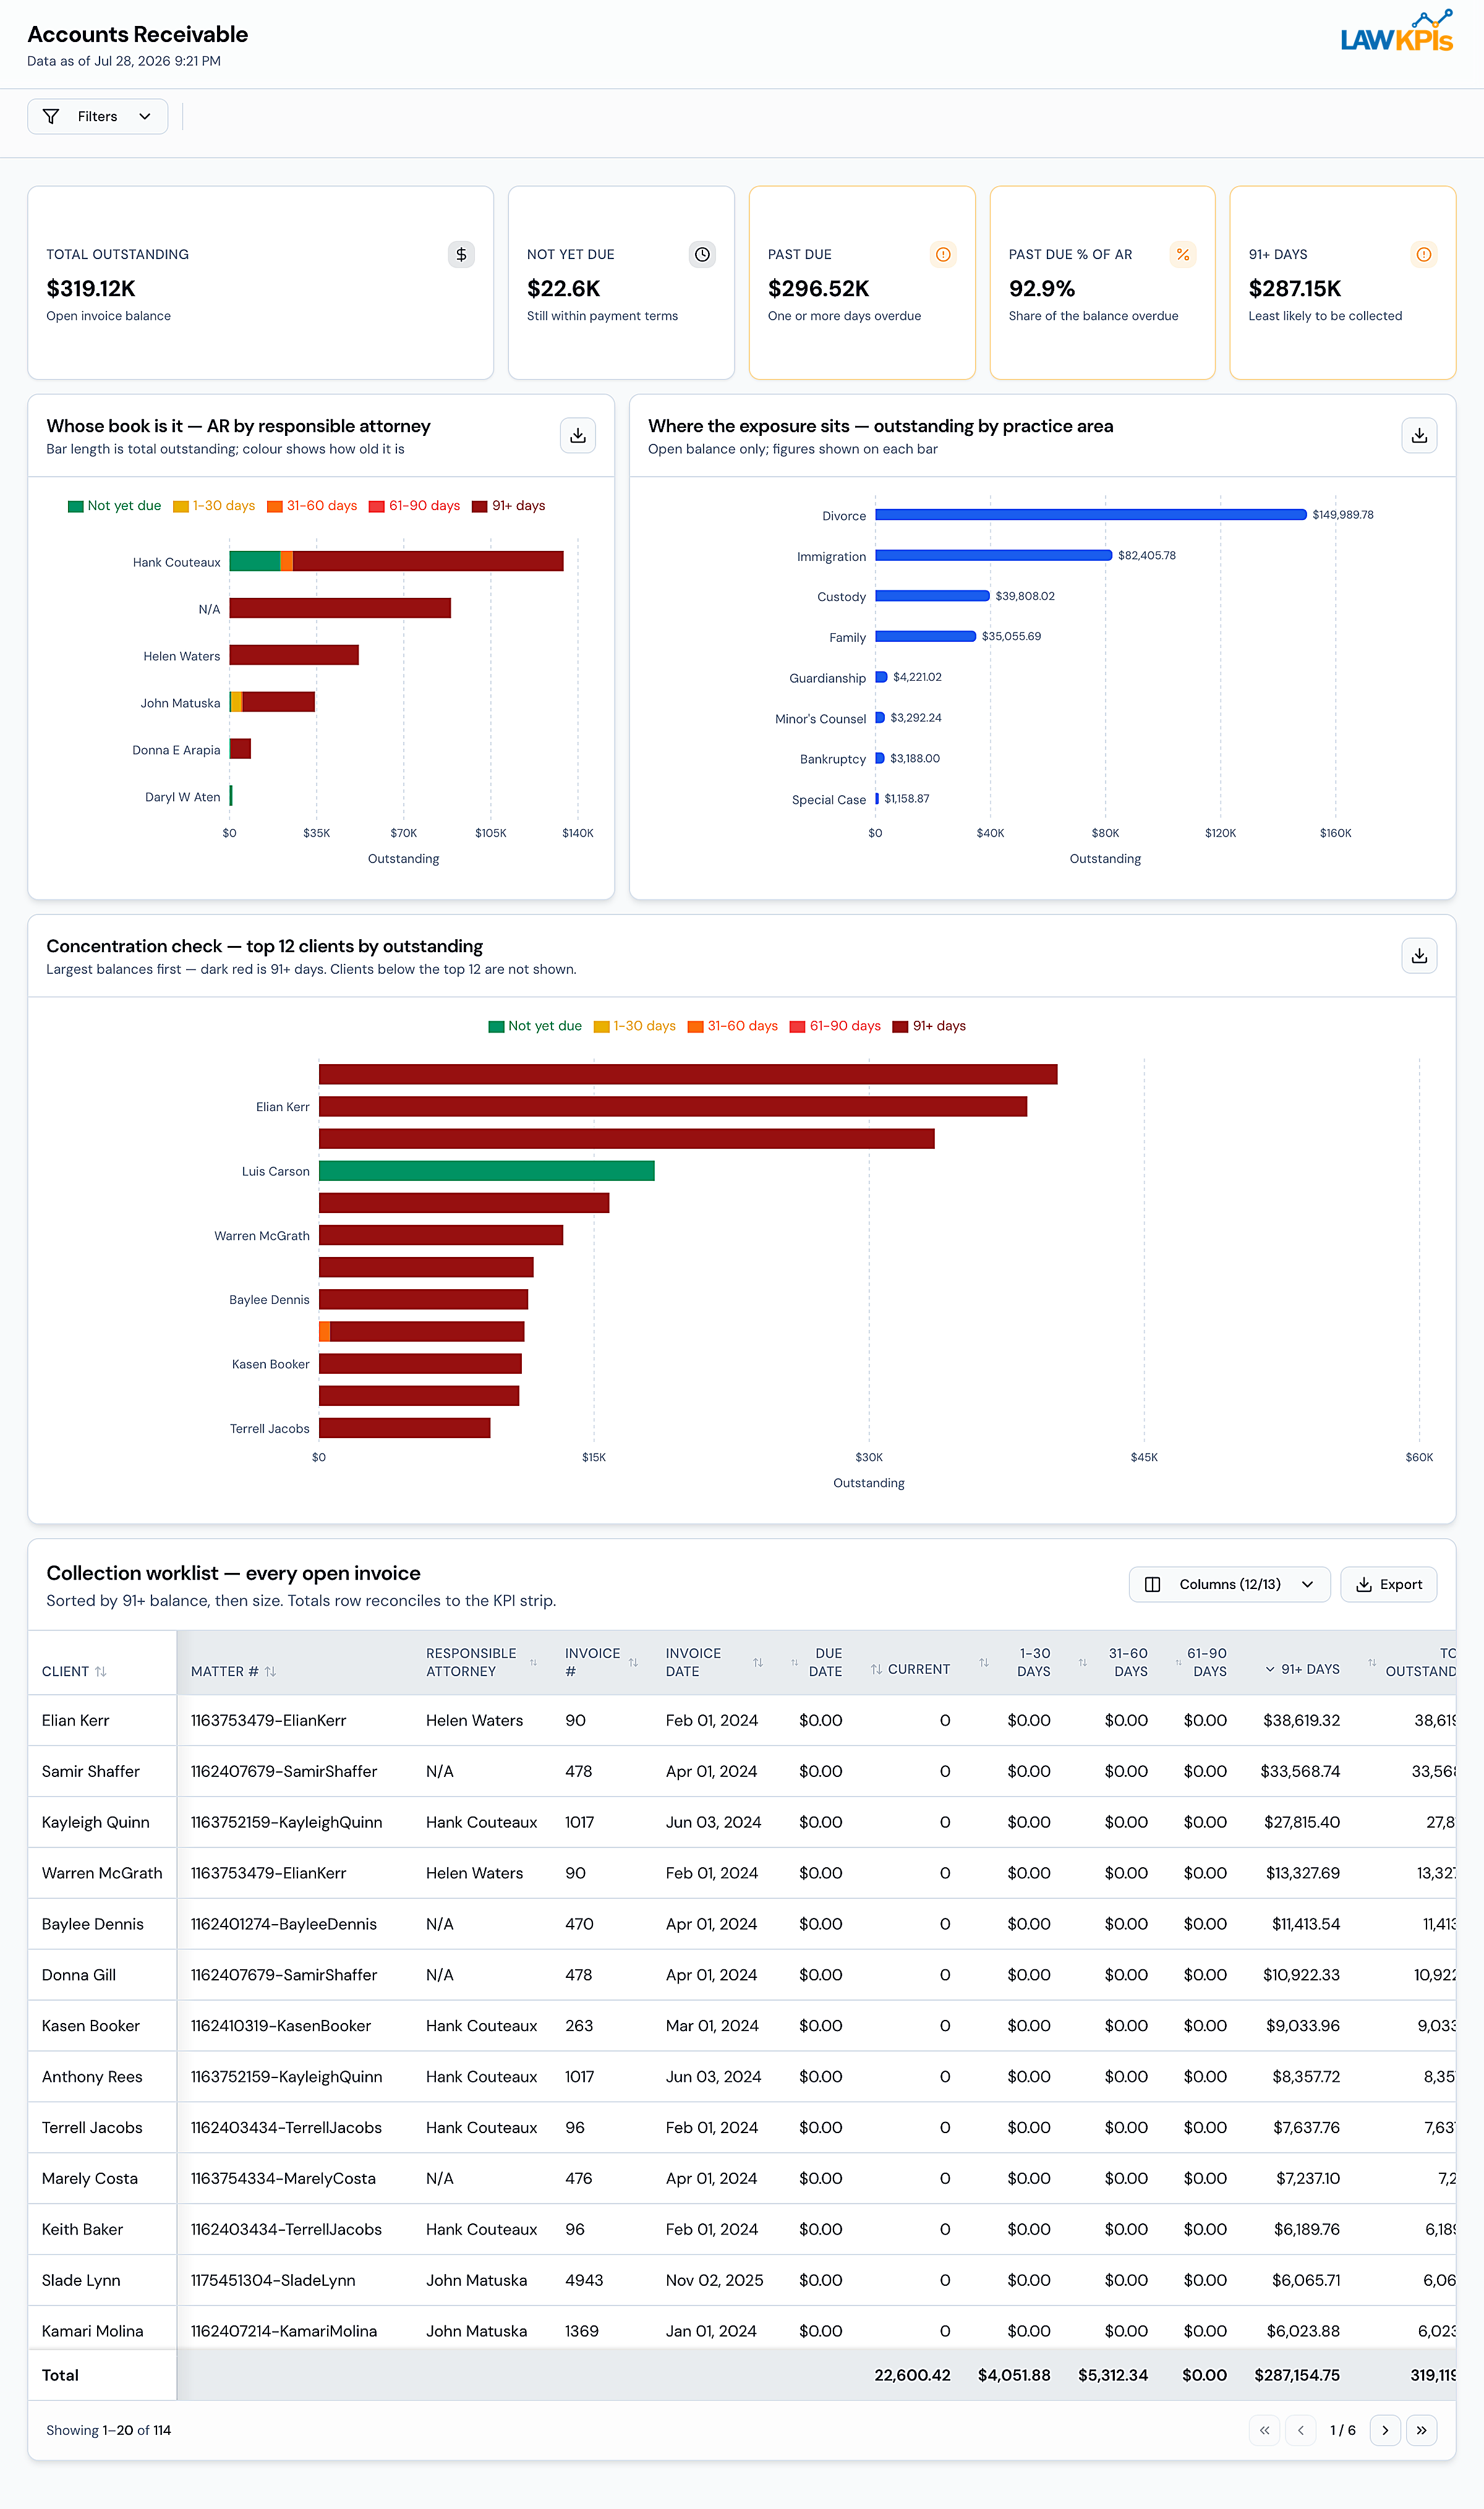Download the top 12 clients concentration chart
This screenshot has width=1484, height=2509.
tap(1419, 956)
